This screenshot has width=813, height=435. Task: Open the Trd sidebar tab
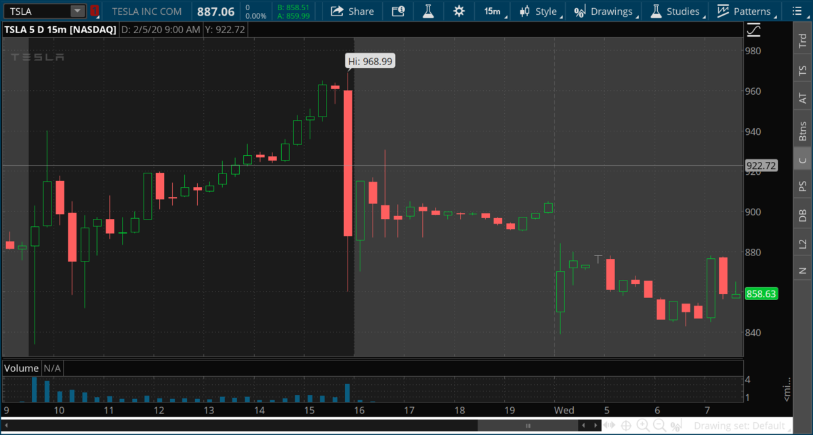tap(803, 41)
